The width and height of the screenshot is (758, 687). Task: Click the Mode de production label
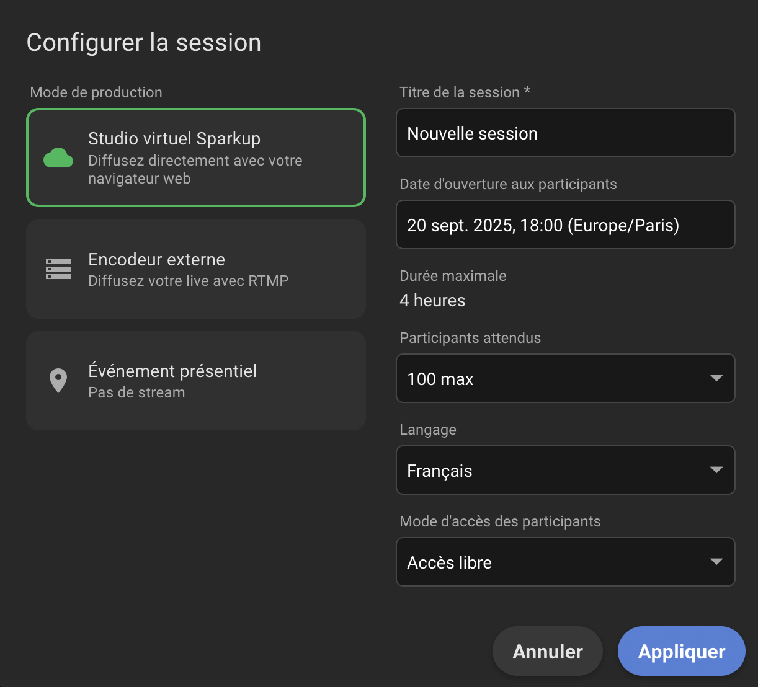(x=96, y=92)
